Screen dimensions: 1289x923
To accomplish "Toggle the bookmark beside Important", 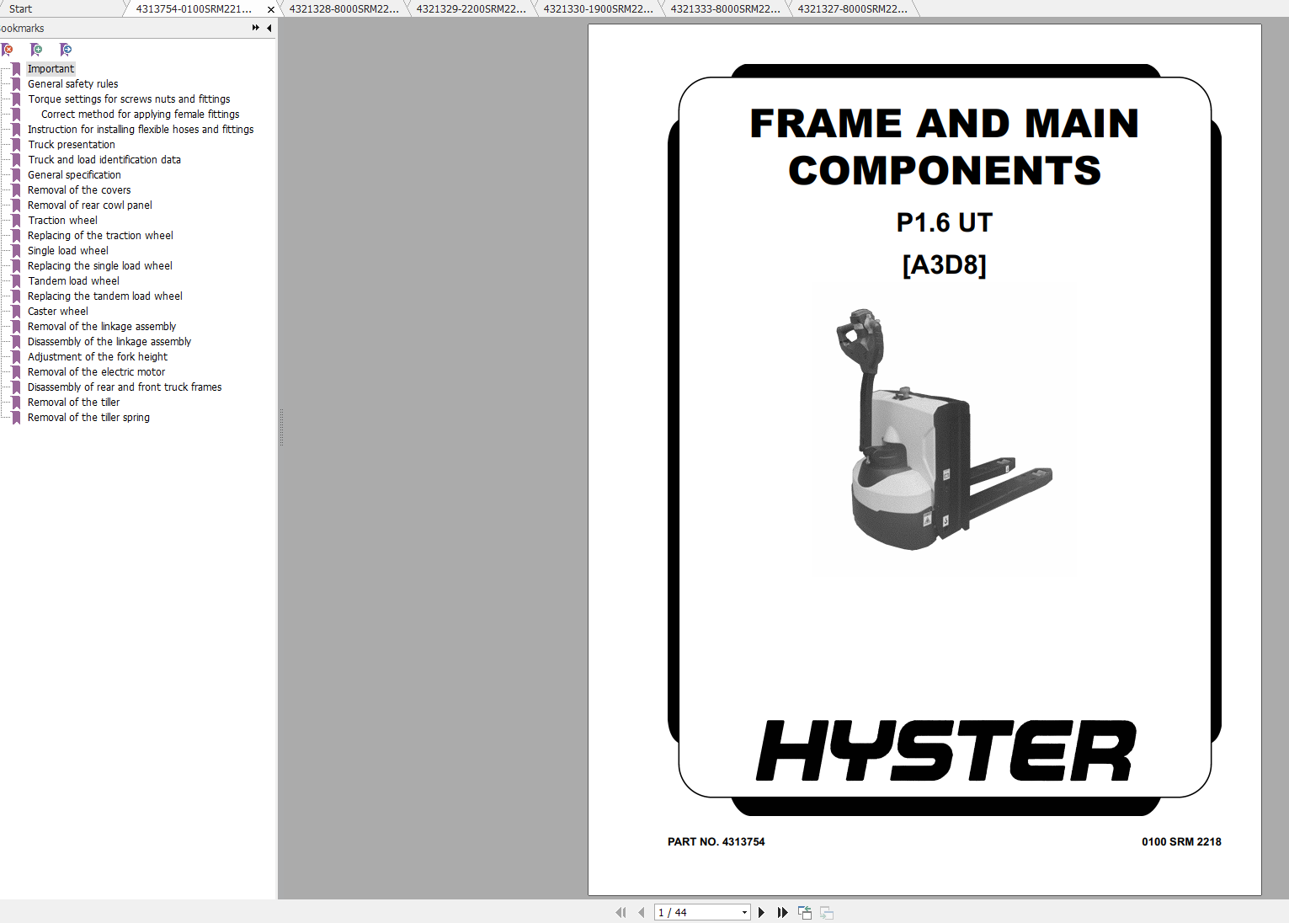I will click(17, 68).
